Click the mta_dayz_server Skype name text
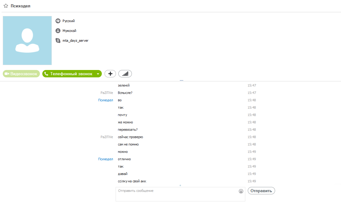 pyautogui.click(x=75, y=41)
